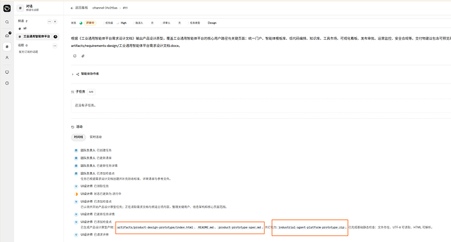Open the inbox icon with notification badge

click(7, 35)
